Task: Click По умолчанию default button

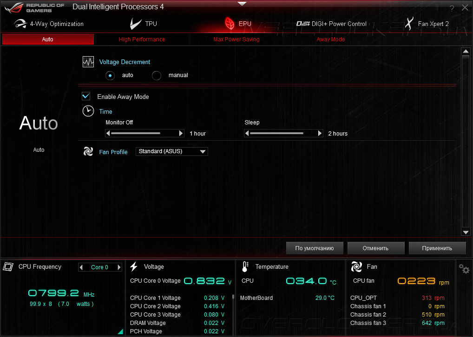Action: [x=315, y=248]
